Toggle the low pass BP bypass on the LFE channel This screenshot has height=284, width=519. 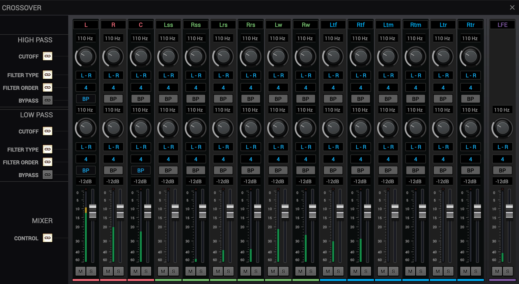coord(502,170)
